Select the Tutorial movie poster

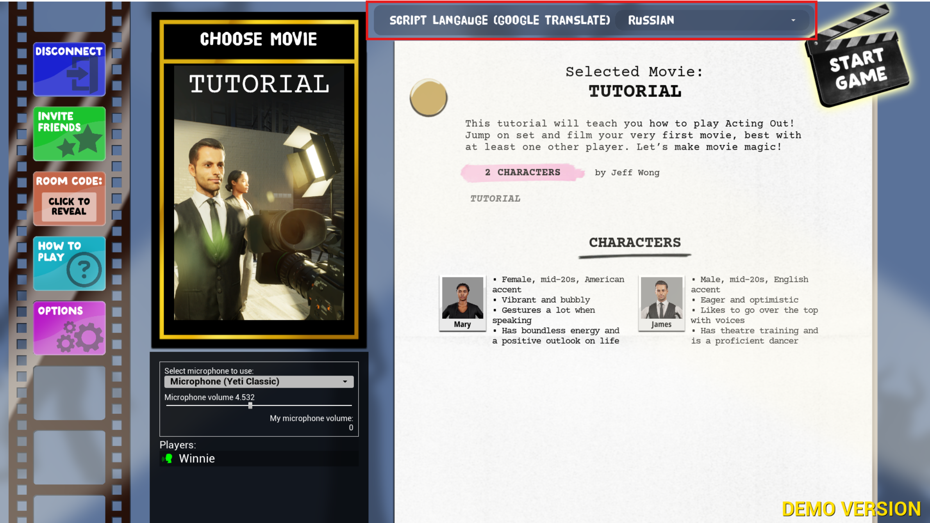(259, 193)
